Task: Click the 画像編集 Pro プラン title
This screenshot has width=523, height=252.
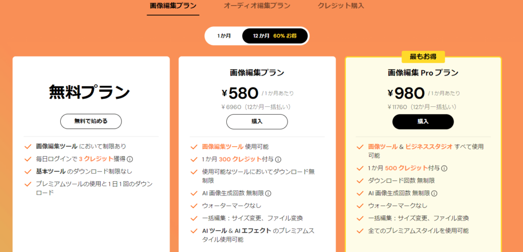Action: (423, 72)
